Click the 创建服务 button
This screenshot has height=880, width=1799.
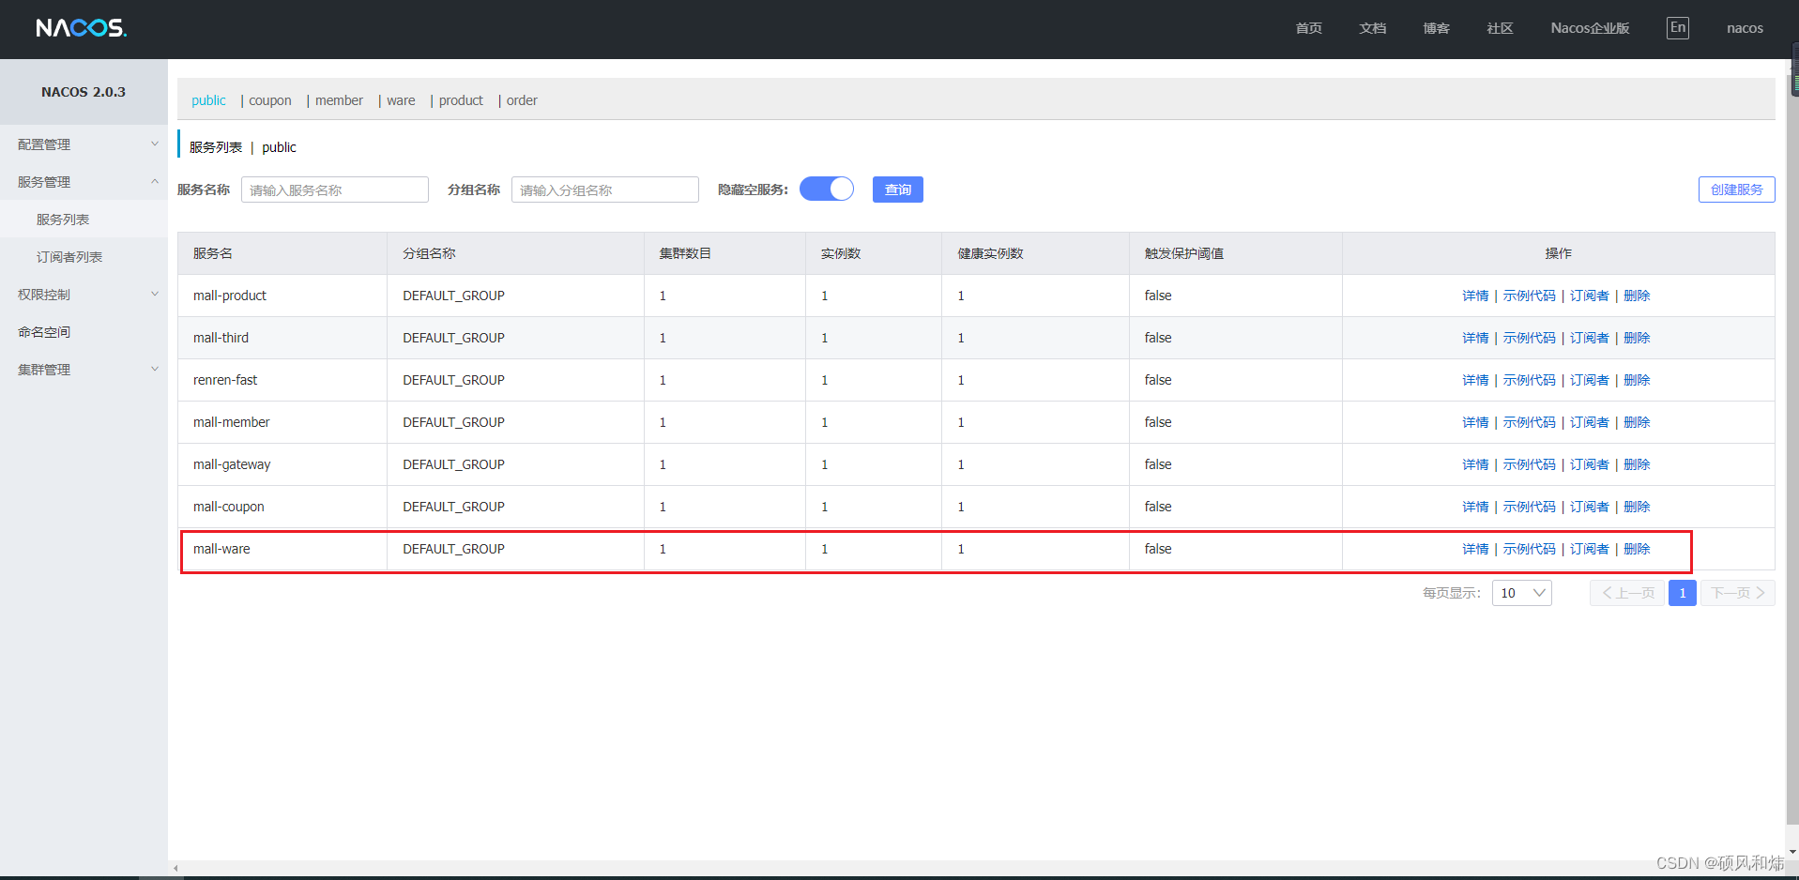(x=1736, y=190)
